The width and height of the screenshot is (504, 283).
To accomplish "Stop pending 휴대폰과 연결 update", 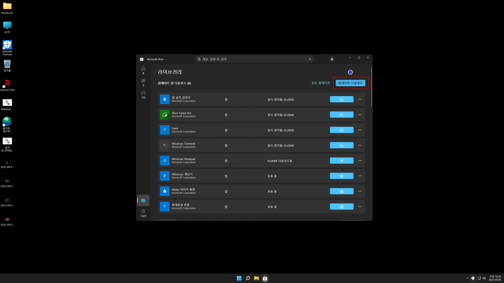I will pyautogui.click(x=341, y=207).
